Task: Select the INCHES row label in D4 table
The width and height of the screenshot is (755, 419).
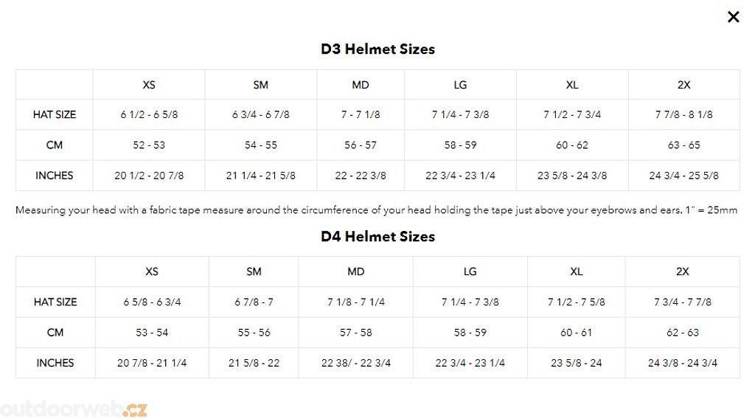Action: [55, 363]
